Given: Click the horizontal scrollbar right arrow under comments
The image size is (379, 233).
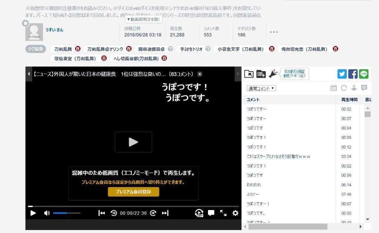Looking at the screenshot, I should pyautogui.click(x=360, y=226).
